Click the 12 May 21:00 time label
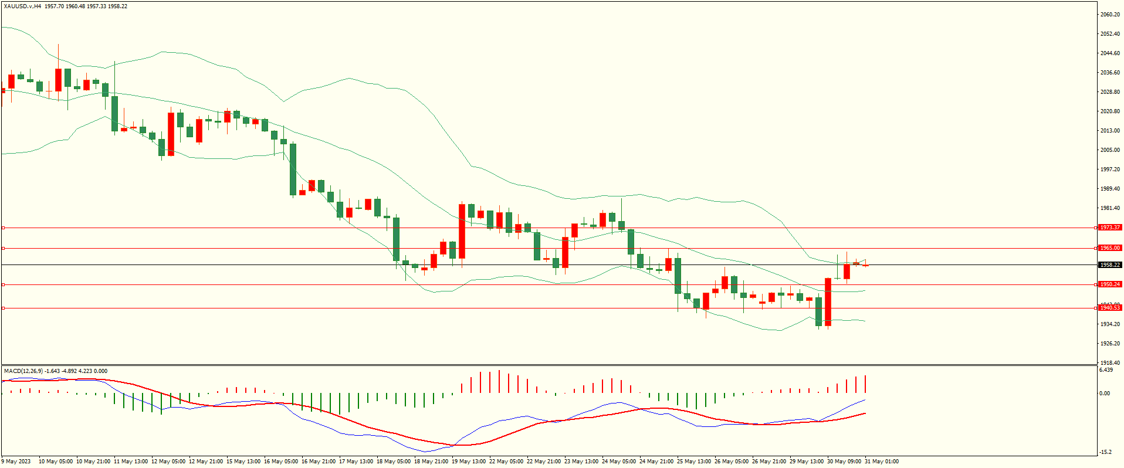Viewport: 1124px width, 468px height. coord(206,462)
